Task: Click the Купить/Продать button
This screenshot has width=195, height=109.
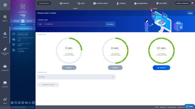Action: point(44,3)
